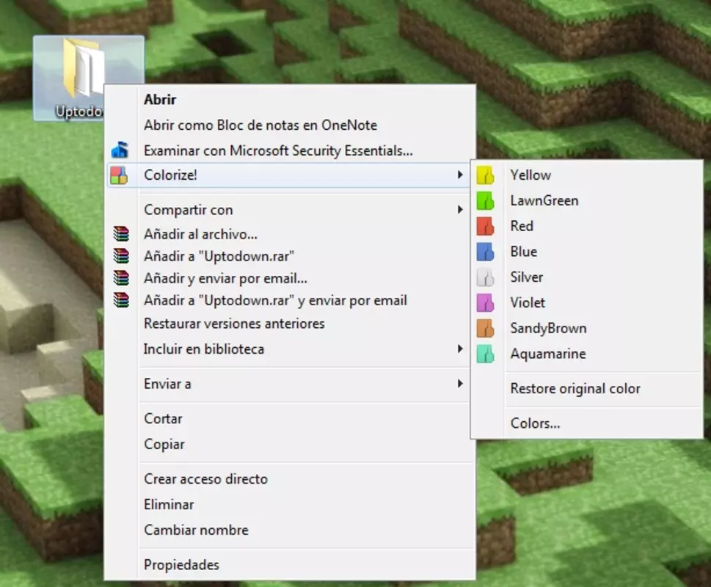711x587 pixels.
Task: Select Restaurar versiones anteriores
Action: 234,324
